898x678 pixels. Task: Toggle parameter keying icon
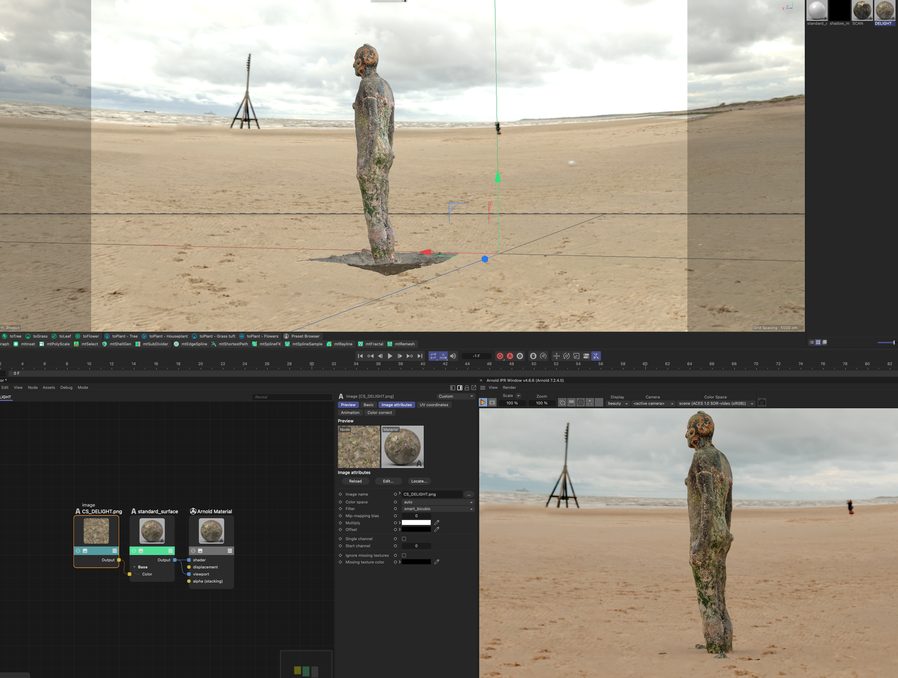point(586,356)
